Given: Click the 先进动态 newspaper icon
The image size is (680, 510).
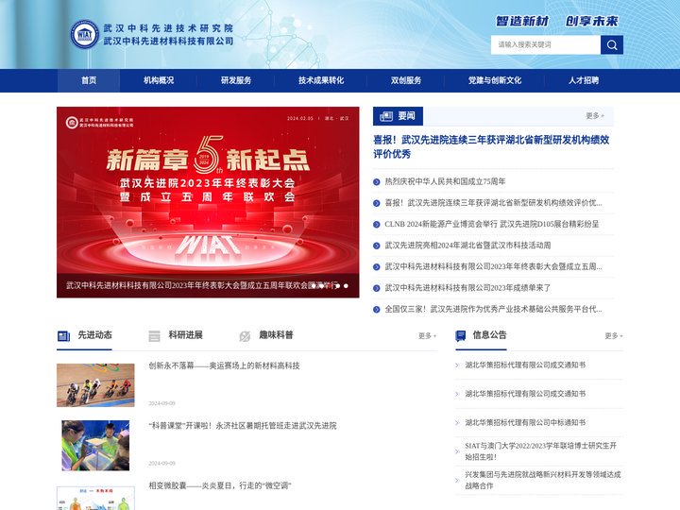Looking at the screenshot, I should point(64,336).
